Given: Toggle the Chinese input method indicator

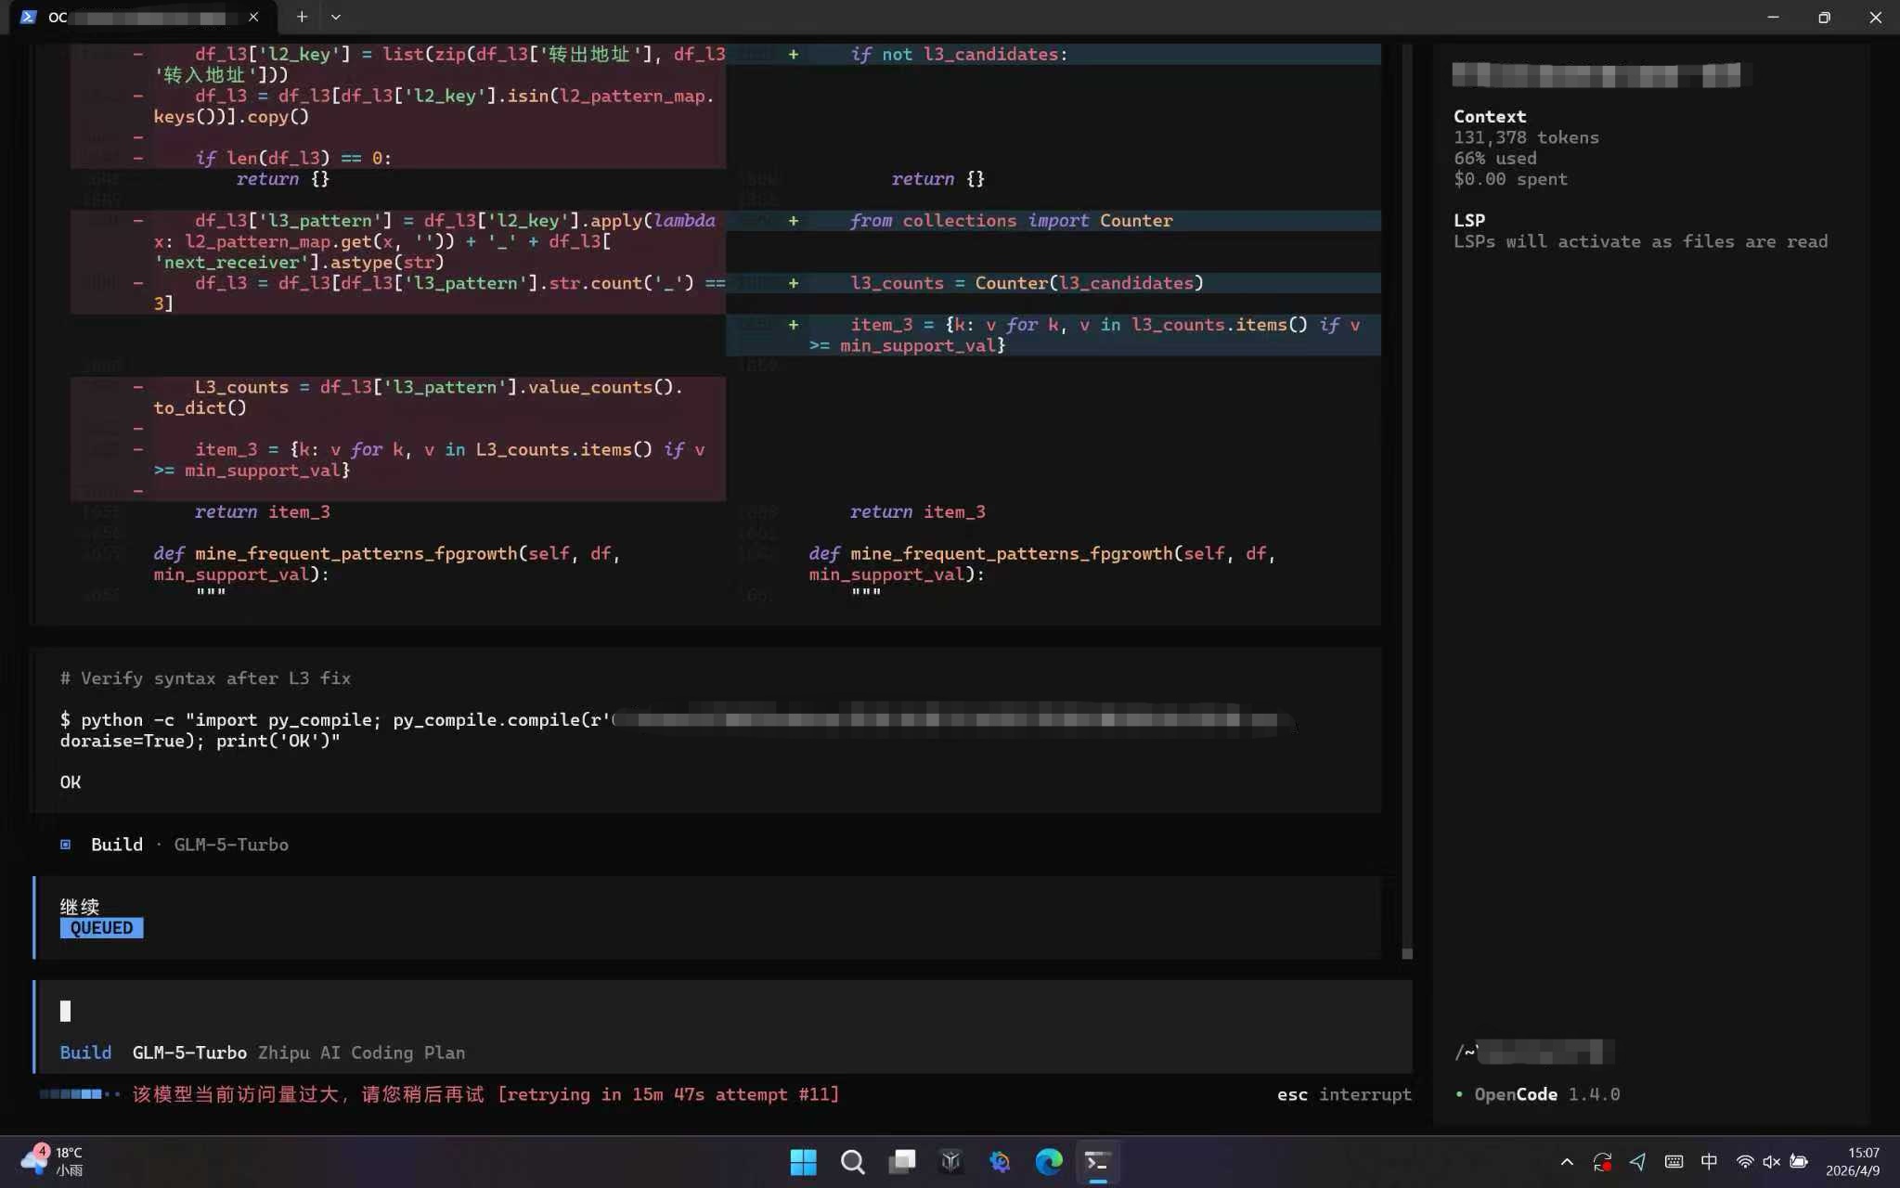Looking at the screenshot, I should tap(1709, 1162).
